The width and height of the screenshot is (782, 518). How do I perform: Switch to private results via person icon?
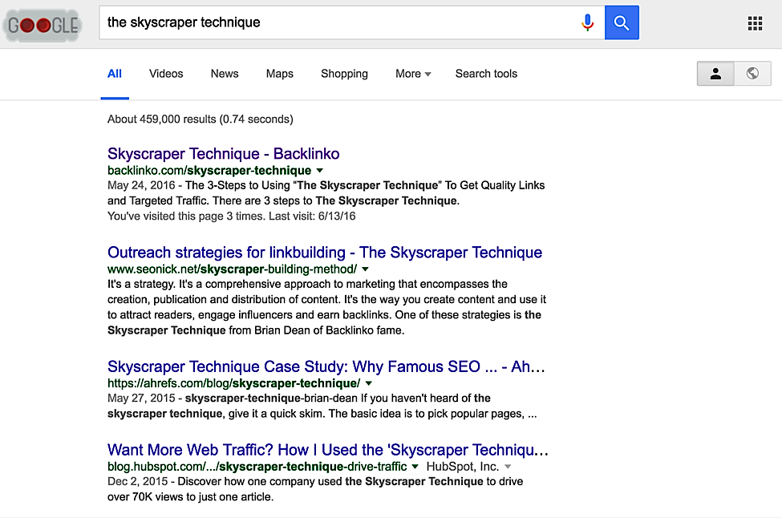(x=715, y=74)
